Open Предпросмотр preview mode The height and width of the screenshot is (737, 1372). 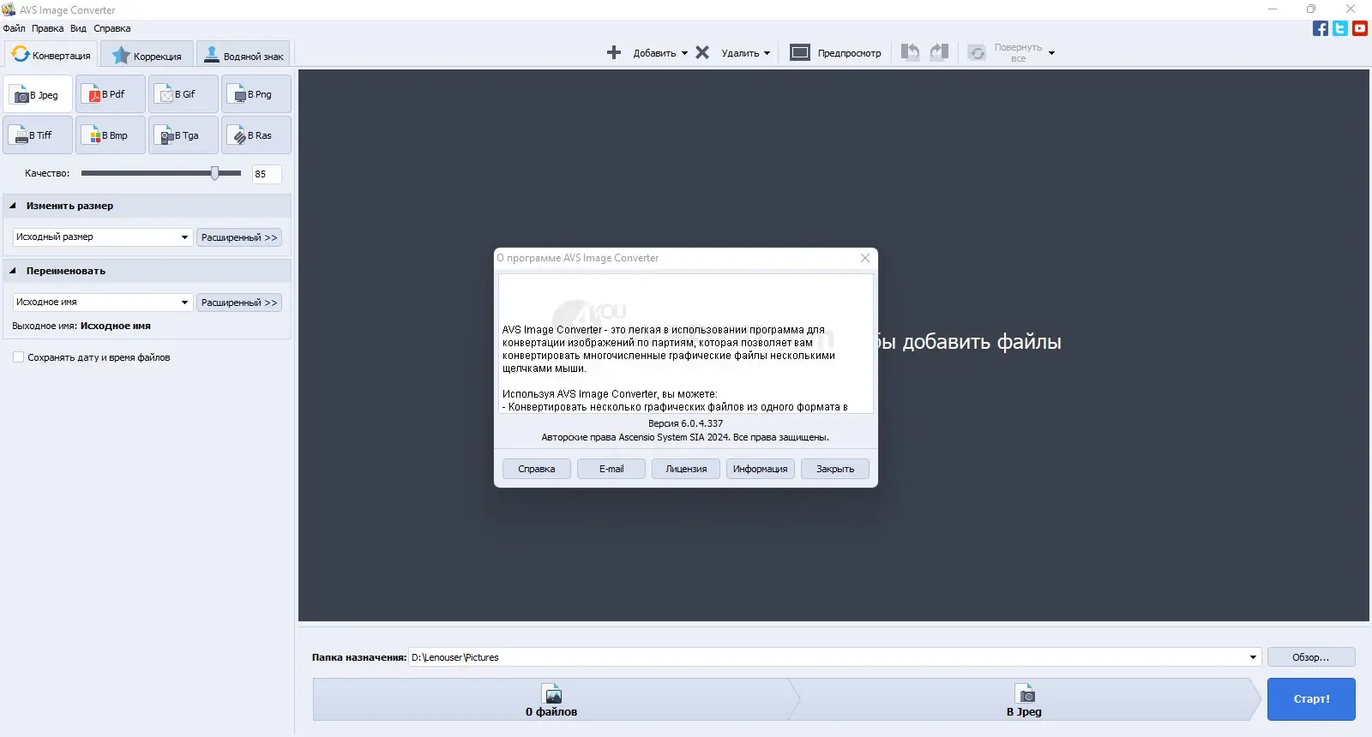tap(835, 52)
